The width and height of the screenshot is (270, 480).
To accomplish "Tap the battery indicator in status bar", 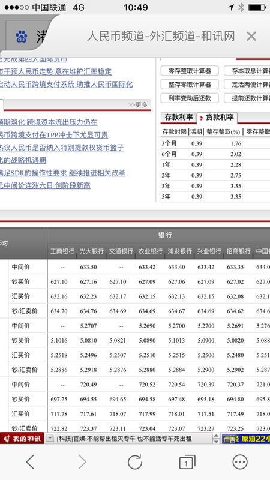I will [257, 7].
